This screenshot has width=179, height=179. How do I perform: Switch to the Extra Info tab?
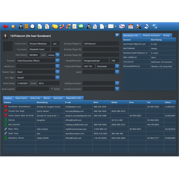pos(35,98)
